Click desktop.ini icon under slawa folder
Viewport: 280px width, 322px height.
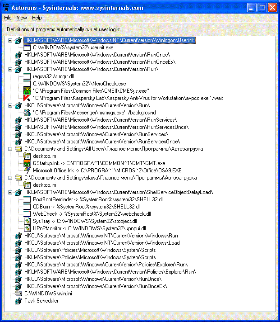27,185
